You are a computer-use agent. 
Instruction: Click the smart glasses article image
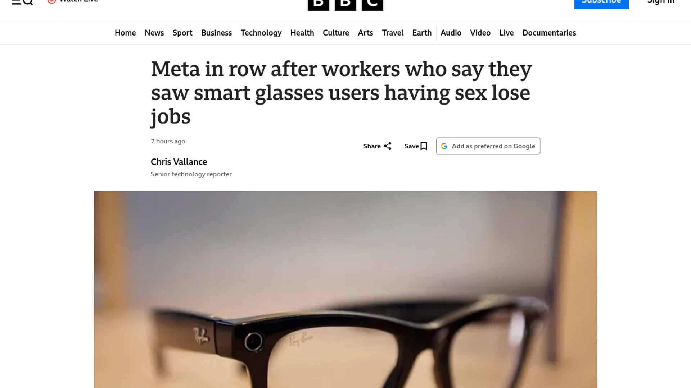point(345,290)
